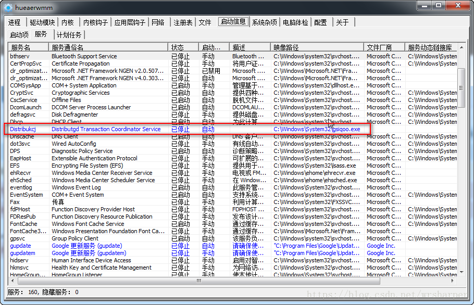Open the 驱动模块 tab
The height and width of the screenshot is (305, 474).
coord(42,22)
